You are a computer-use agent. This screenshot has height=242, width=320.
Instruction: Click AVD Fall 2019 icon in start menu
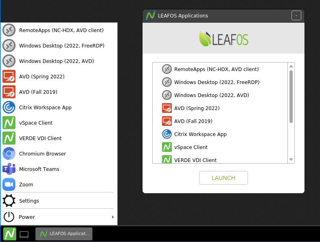click(9, 92)
